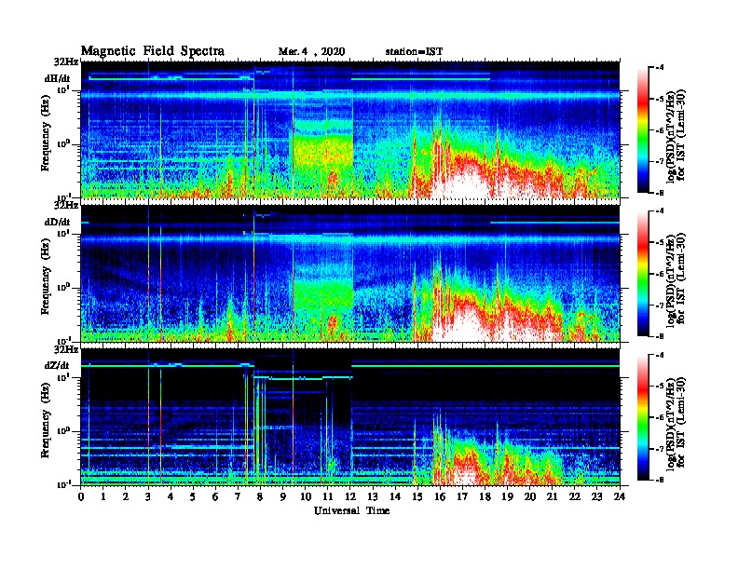The height and width of the screenshot is (570, 738).
Task: Click the "-6" value on dD/dt color scale
Action: click(x=661, y=274)
